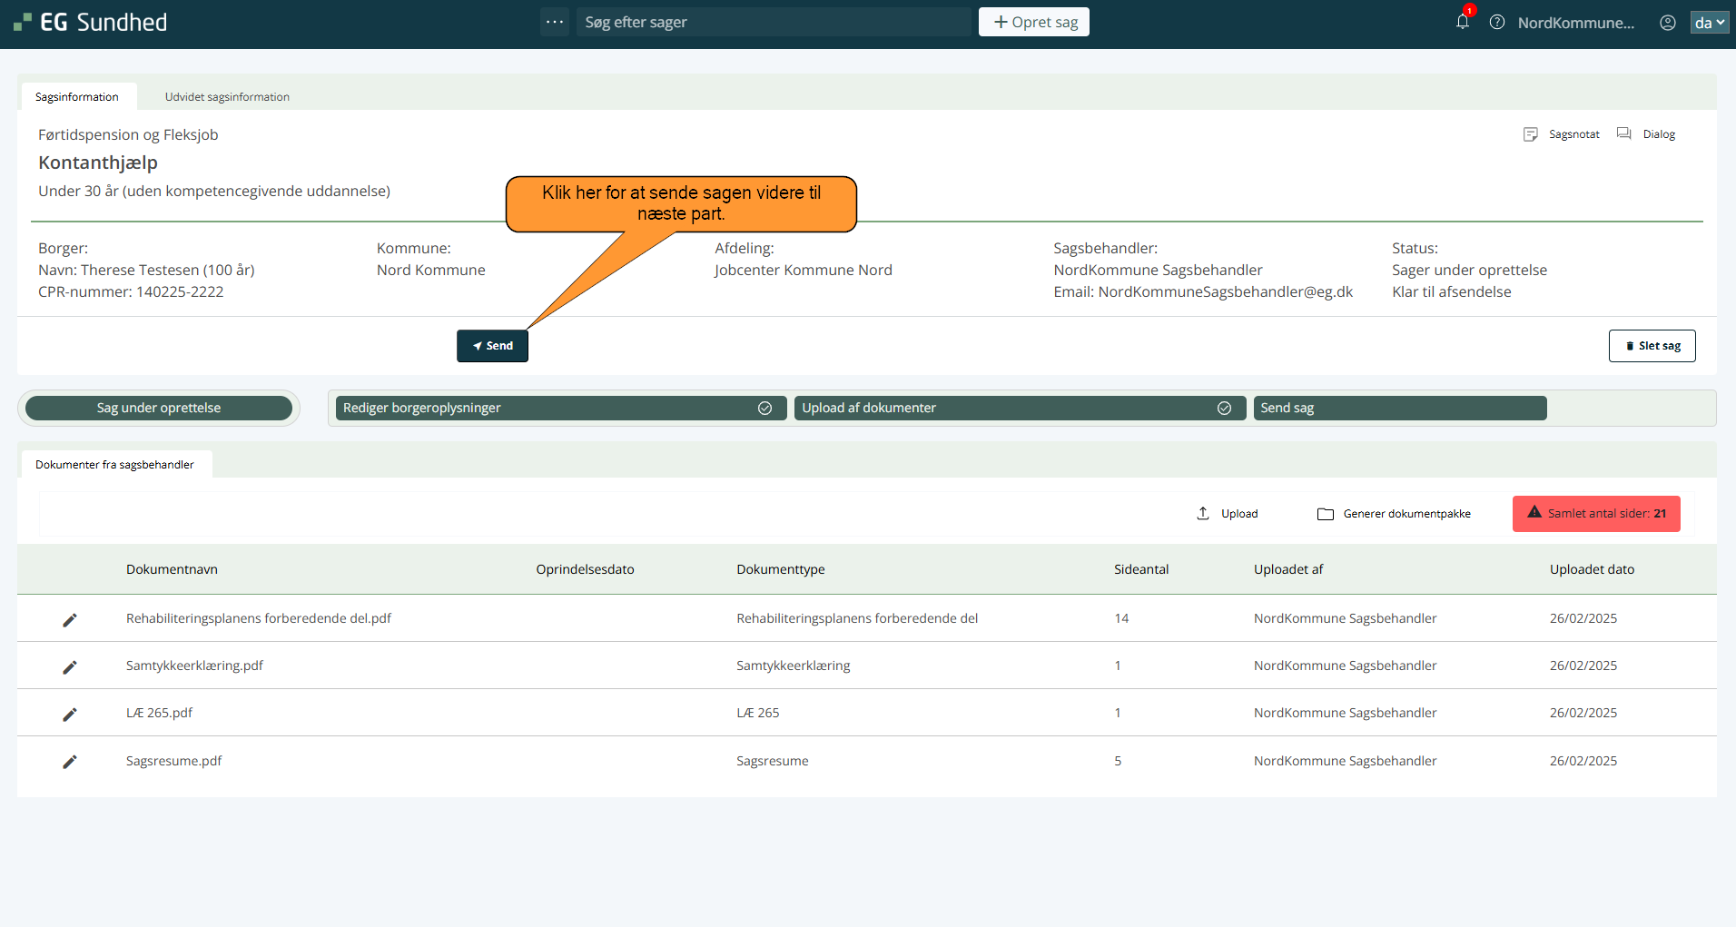Click Opret sag to create case
Image resolution: width=1736 pixels, height=927 pixels.
pos(1034,22)
